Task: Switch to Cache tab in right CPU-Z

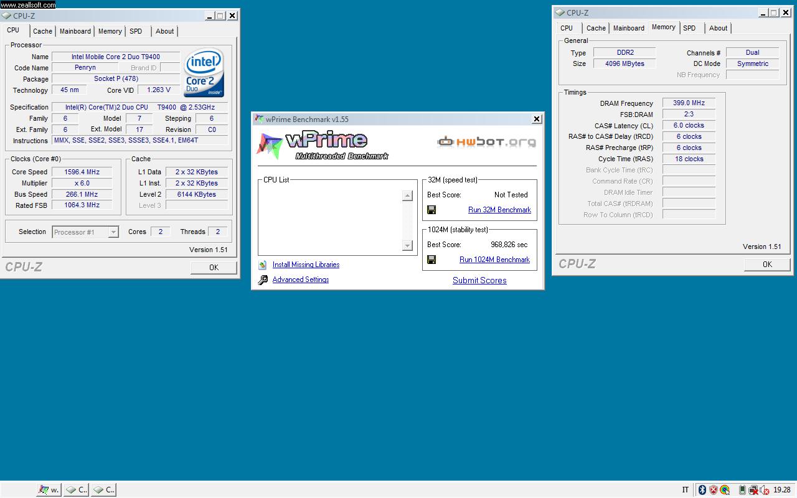Action: (596, 28)
